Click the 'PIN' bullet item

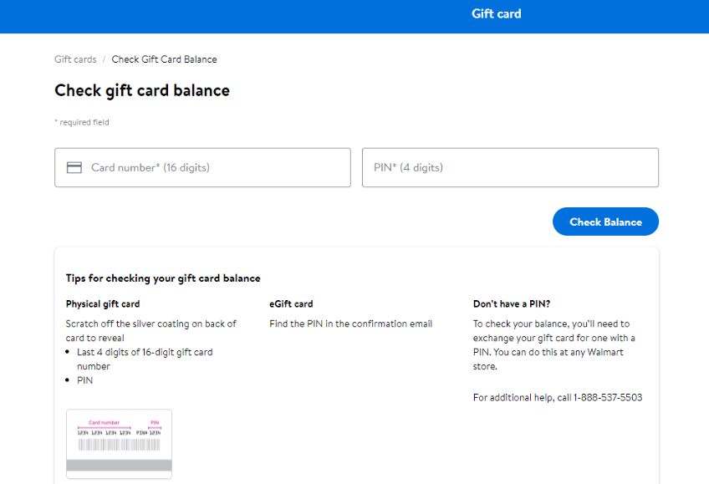[85, 380]
